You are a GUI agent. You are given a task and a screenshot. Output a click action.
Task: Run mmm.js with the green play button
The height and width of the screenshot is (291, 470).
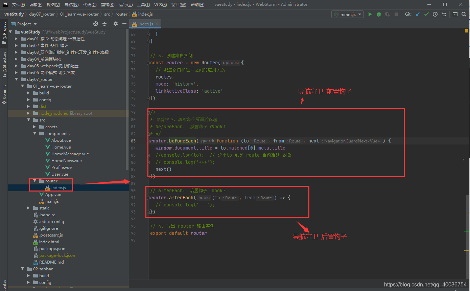[370, 14]
